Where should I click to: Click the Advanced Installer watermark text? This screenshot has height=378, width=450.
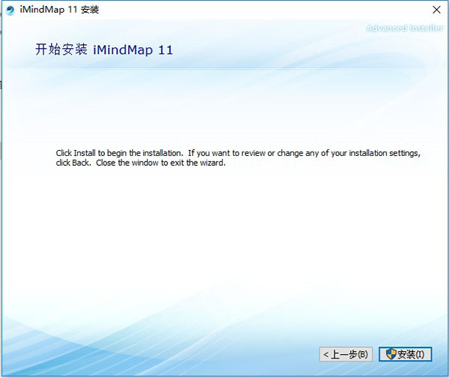405,28
